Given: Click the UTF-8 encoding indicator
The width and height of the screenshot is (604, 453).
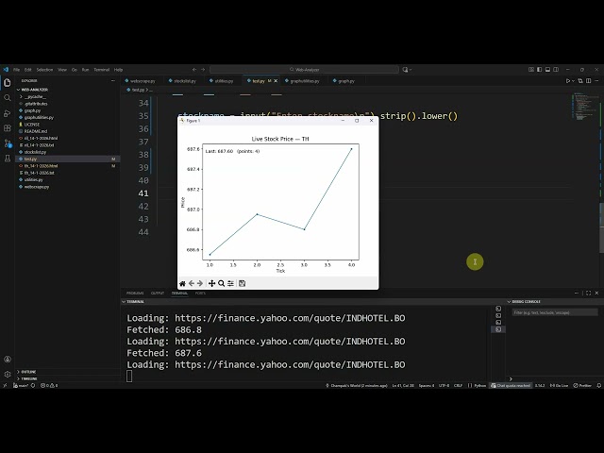Looking at the screenshot, I should point(444,385).
